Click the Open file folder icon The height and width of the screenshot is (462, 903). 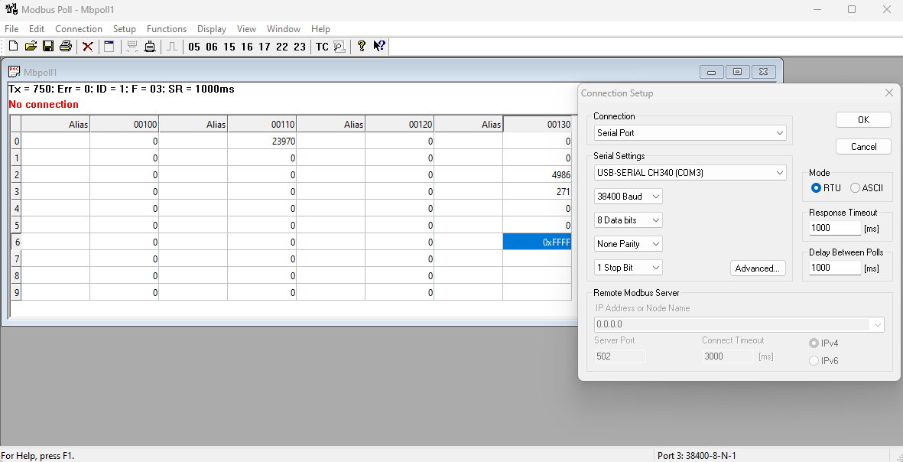click(31, 47)
